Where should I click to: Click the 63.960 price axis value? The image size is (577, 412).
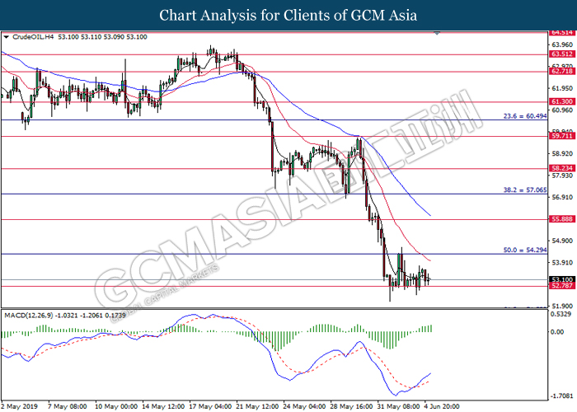pos(562,44)
